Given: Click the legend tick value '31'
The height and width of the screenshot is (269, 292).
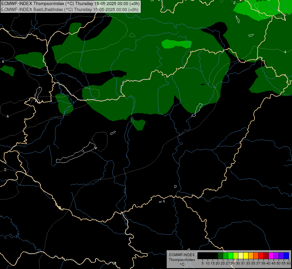Looking at the screenshot, I should point(243,263).
